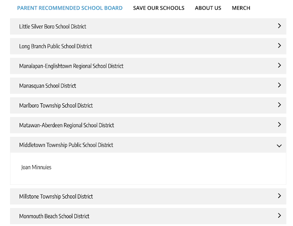This screenshot has width=293, height=226.
Task: Open the About Us page
Action: tap(208, 8)
